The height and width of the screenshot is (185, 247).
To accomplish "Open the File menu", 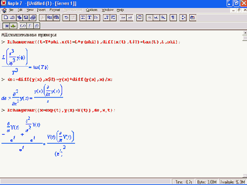I will point(11,10).
